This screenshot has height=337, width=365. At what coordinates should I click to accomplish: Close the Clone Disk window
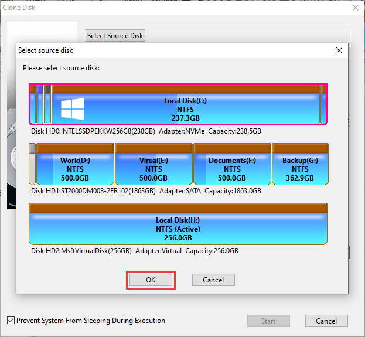point(355,7)
